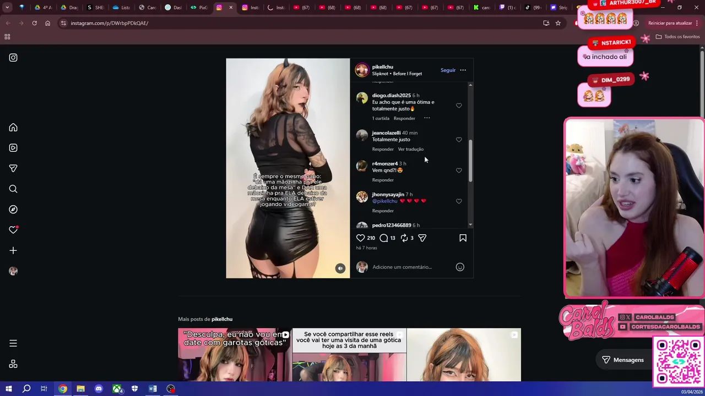This screenshot has height=396, width=705.
Task: Open Instagram logo in left sidebar
Action: (13, 57)
